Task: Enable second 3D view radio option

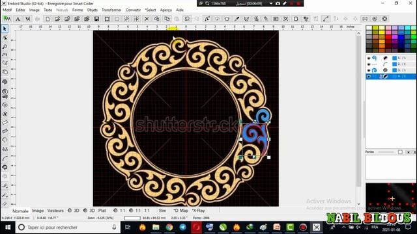Action: point(85,211)
